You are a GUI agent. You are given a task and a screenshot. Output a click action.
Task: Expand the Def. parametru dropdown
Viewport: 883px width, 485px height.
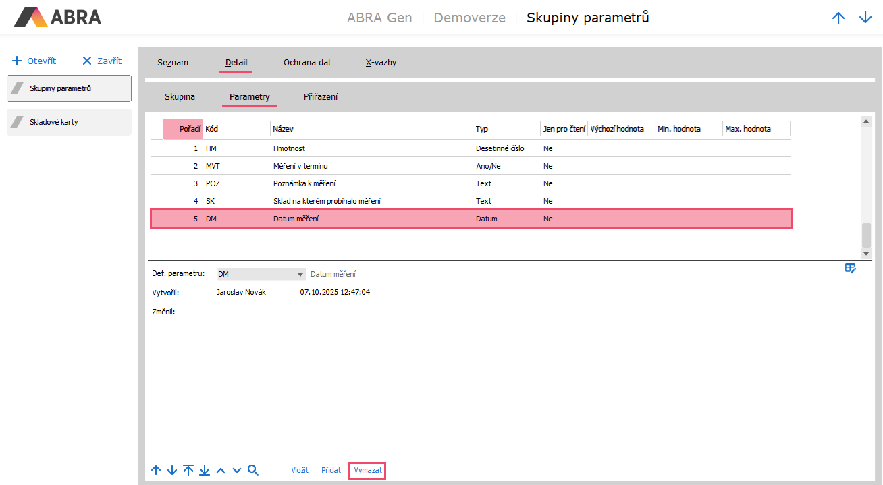[x=300, y=275]
